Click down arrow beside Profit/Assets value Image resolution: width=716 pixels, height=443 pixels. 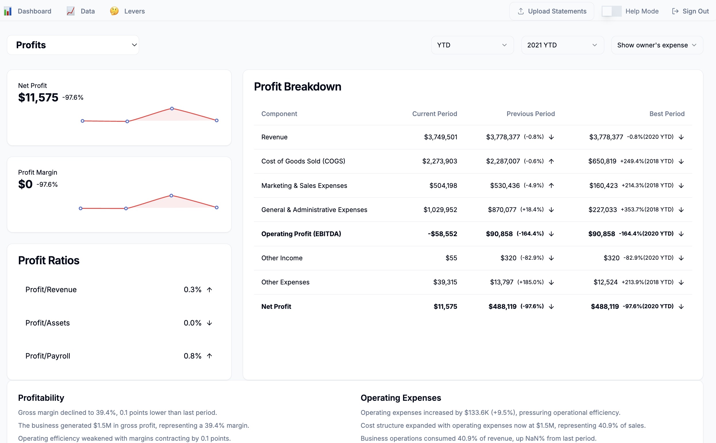point(209,323)
